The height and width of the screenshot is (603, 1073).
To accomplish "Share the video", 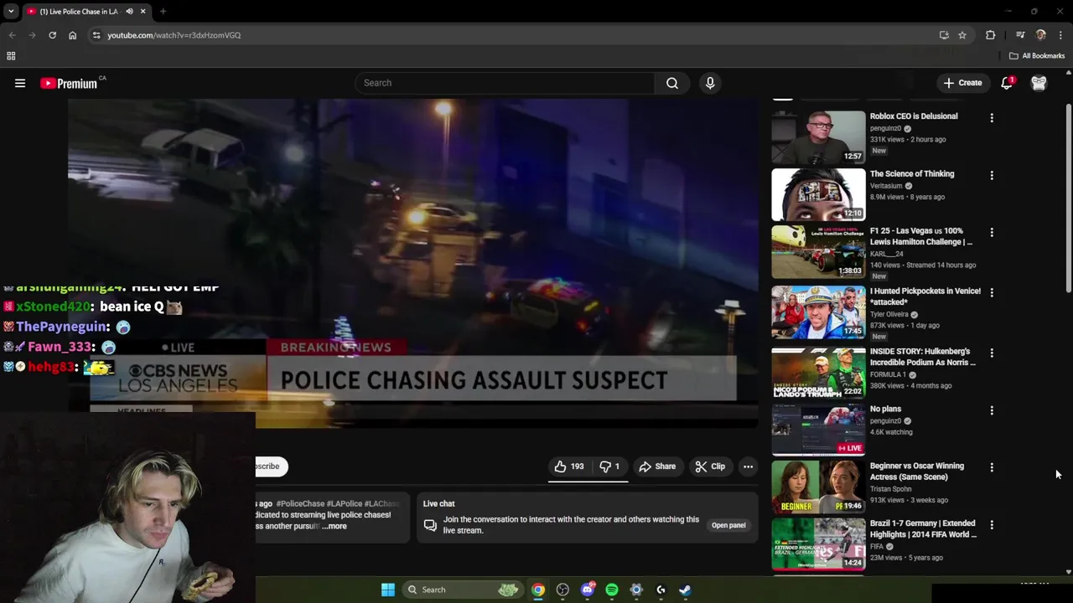I will 656,466.
